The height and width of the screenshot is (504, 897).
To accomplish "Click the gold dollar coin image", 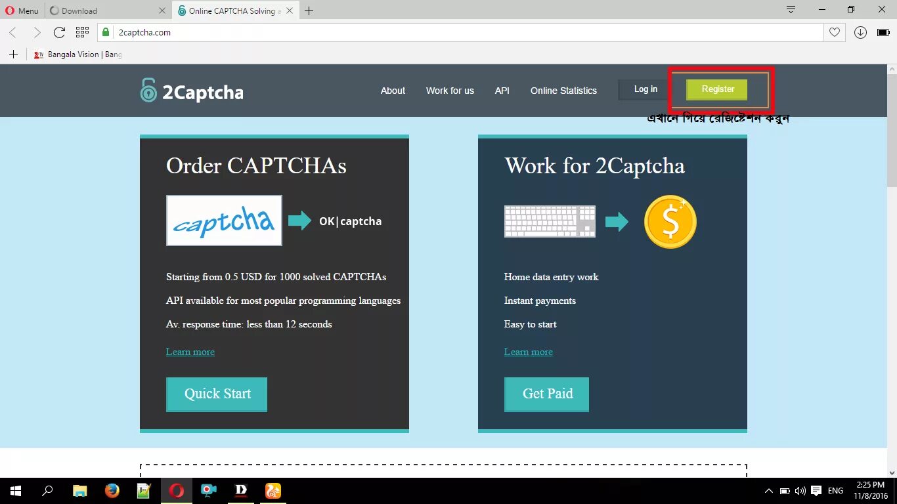I will (x=670, y=222).
